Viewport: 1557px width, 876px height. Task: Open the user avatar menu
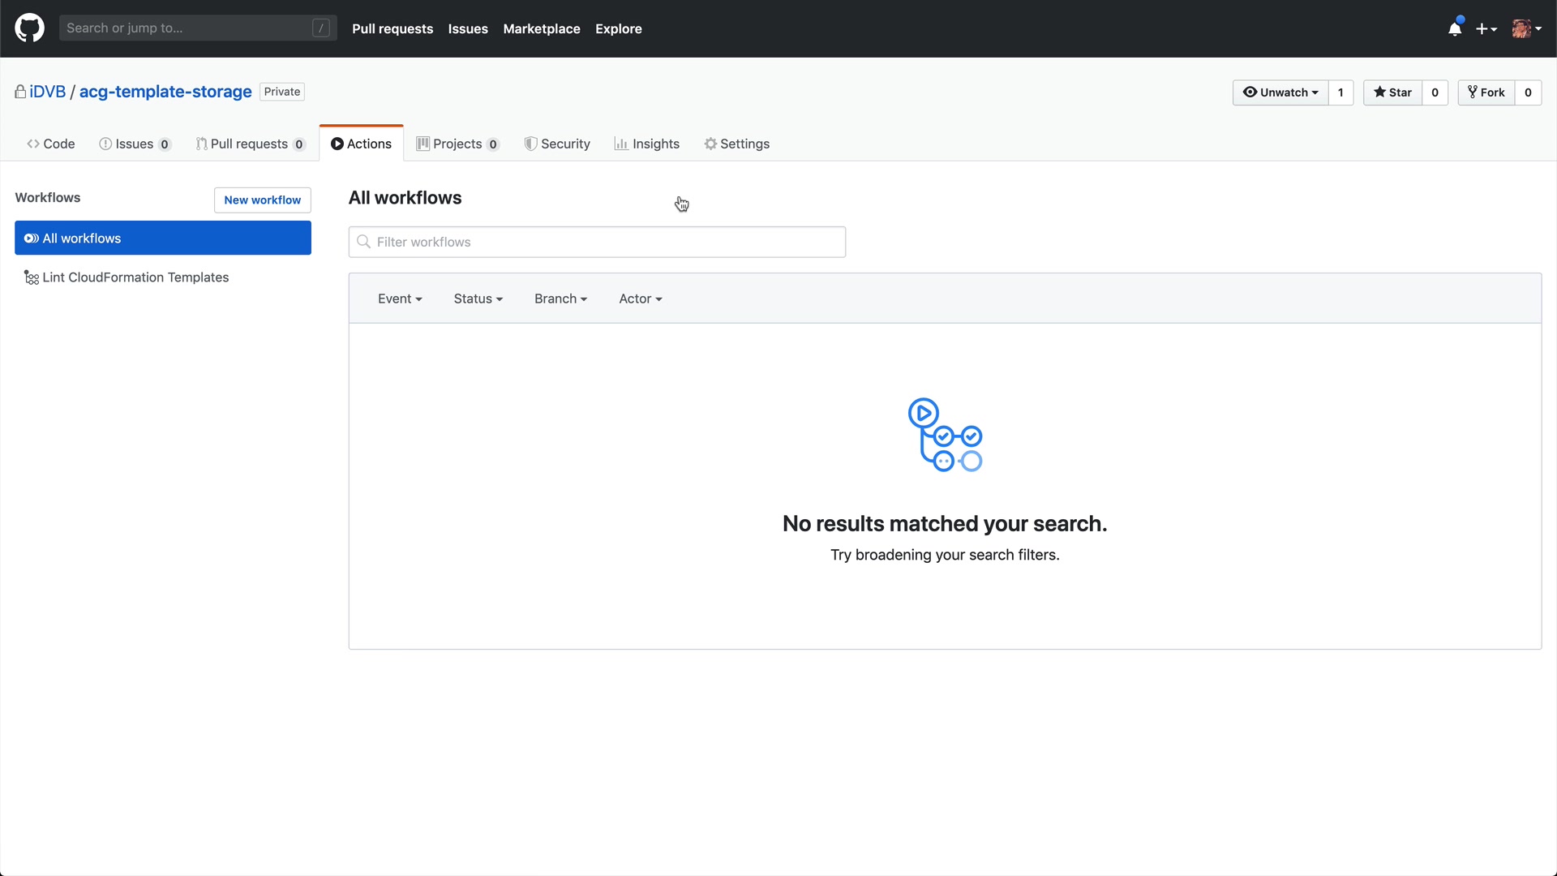point(1526,29)
